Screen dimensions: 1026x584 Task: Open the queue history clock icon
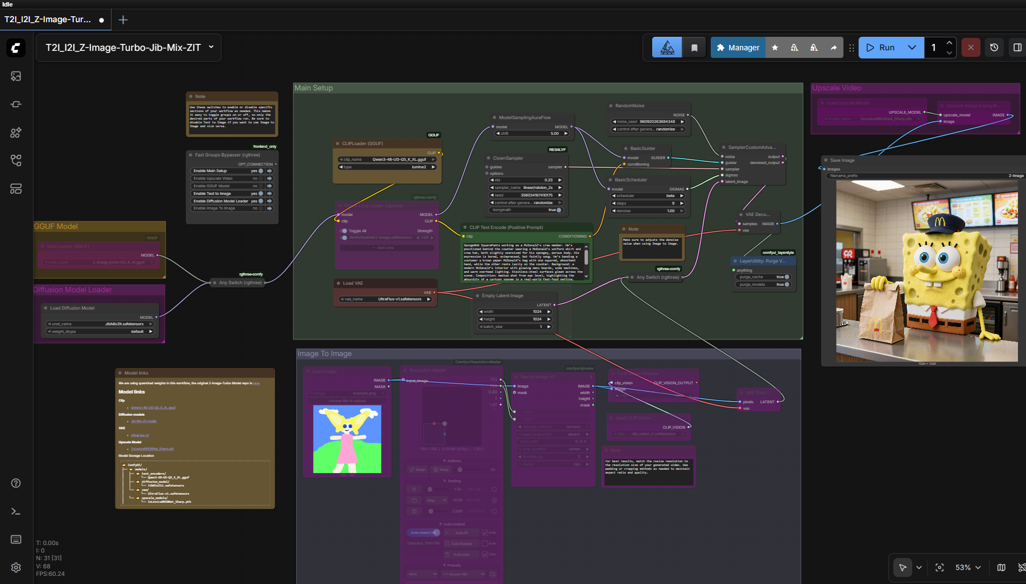(994, 48)
